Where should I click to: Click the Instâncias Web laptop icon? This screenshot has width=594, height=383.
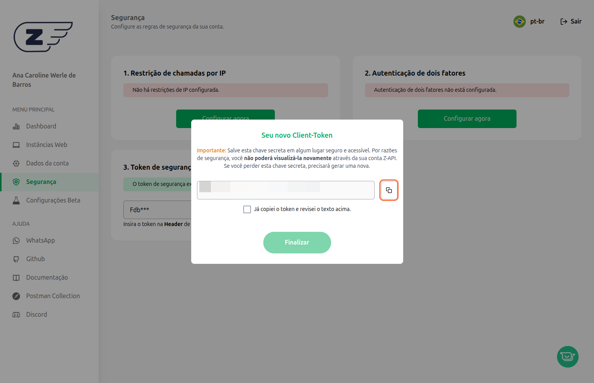(16, 145)
